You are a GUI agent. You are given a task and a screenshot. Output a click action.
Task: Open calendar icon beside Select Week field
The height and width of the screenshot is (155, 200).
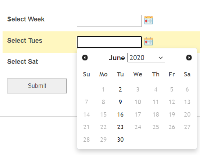click(x=149, y=20)
